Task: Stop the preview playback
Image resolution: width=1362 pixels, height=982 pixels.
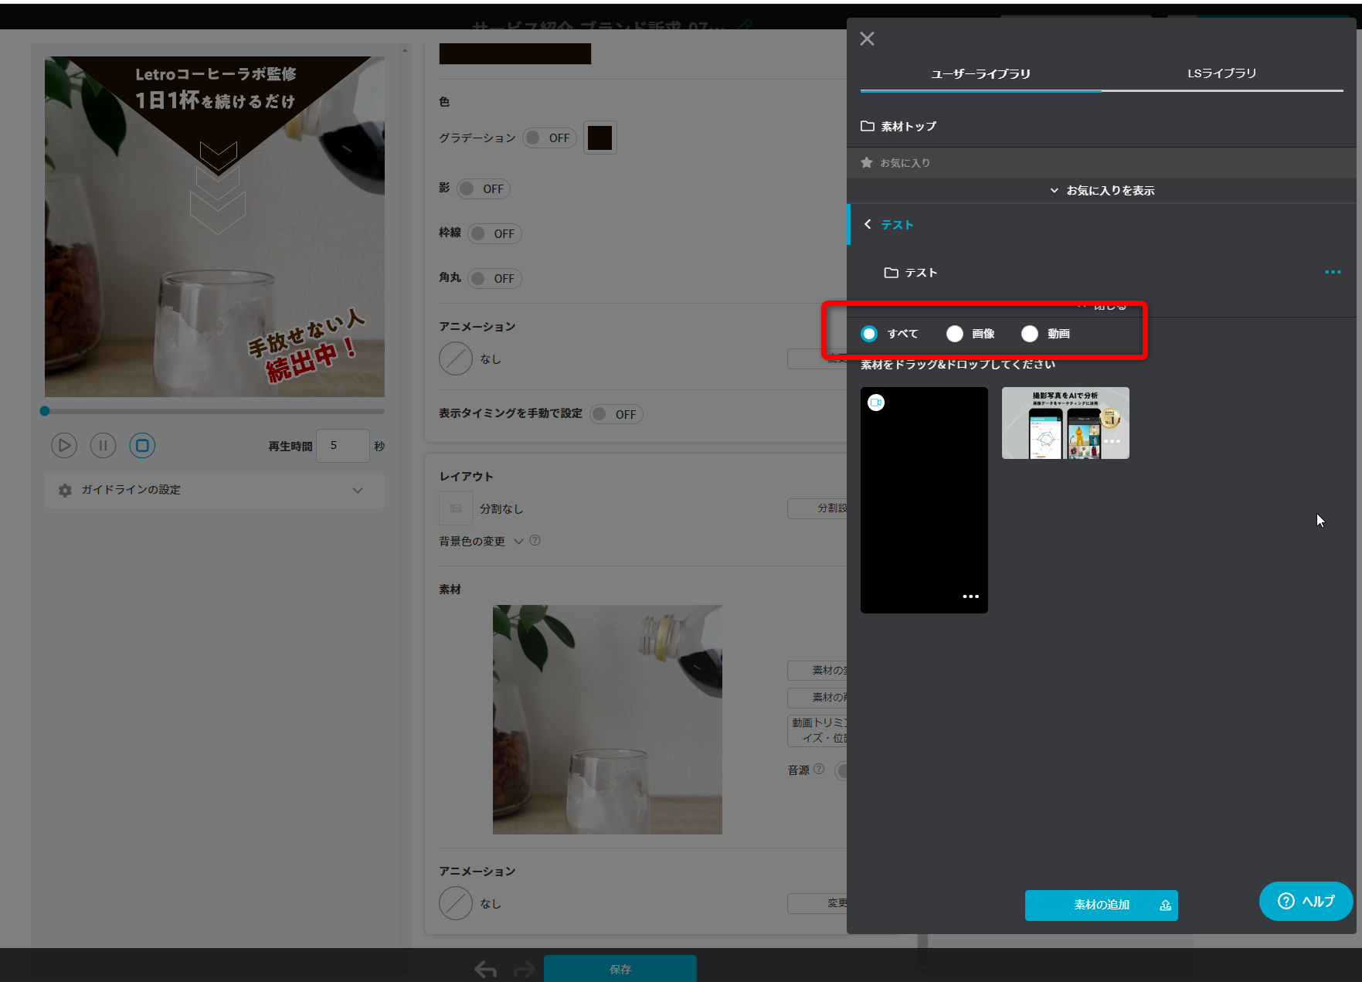Action: [x=142, y=446]
